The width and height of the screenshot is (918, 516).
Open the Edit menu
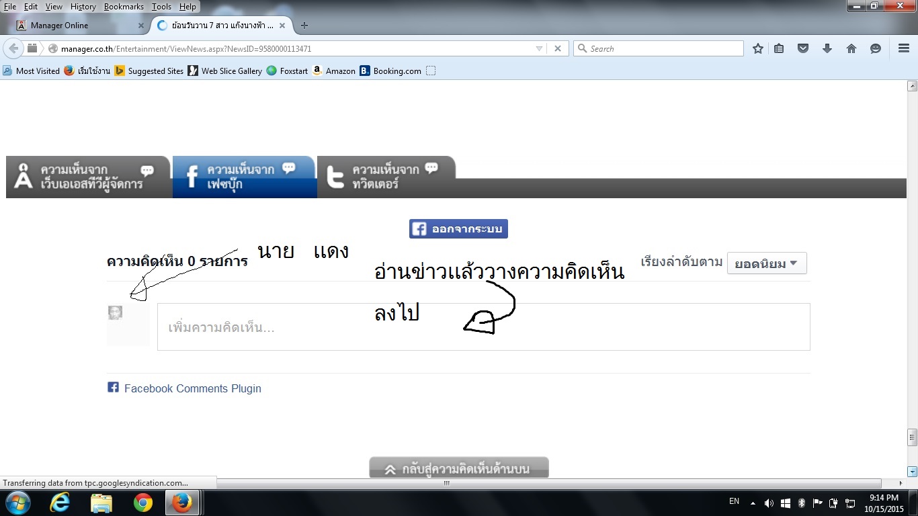(x=31, y=7)
